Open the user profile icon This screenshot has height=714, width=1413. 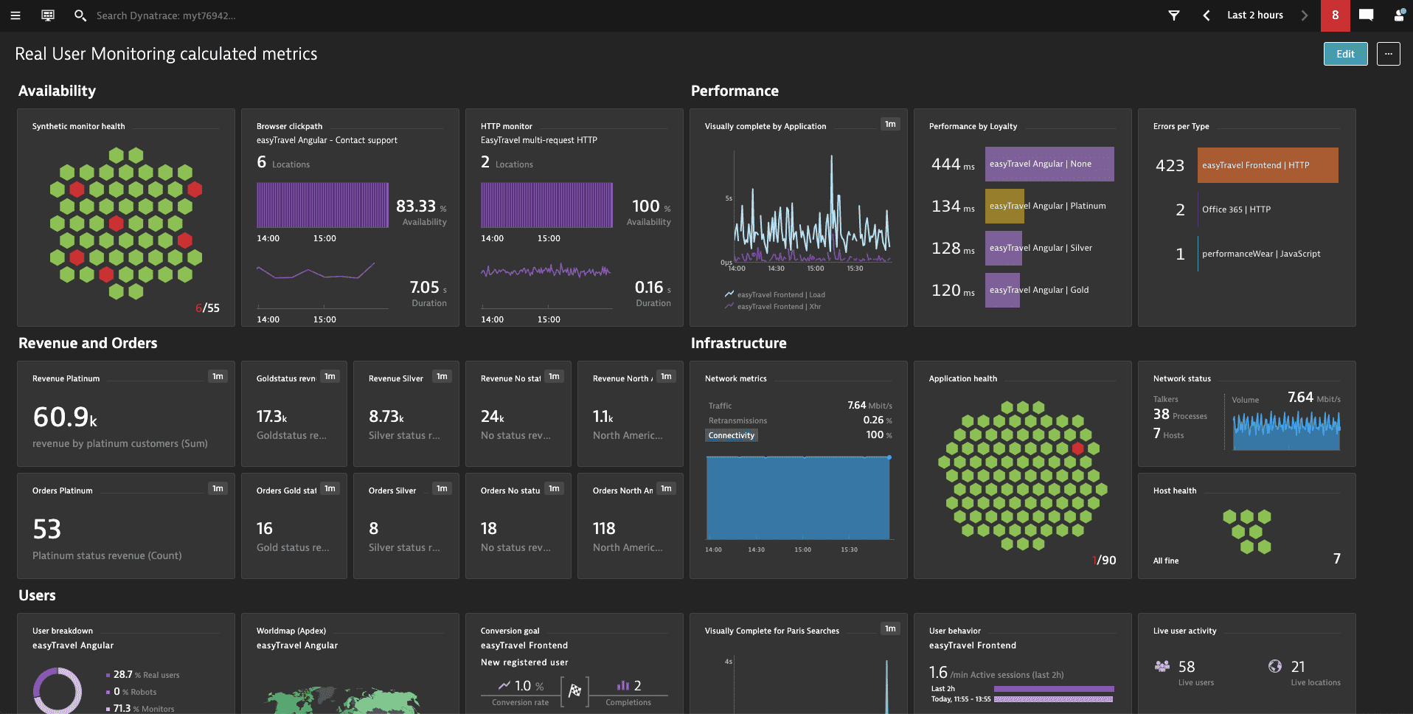(x=1398, y=15)
